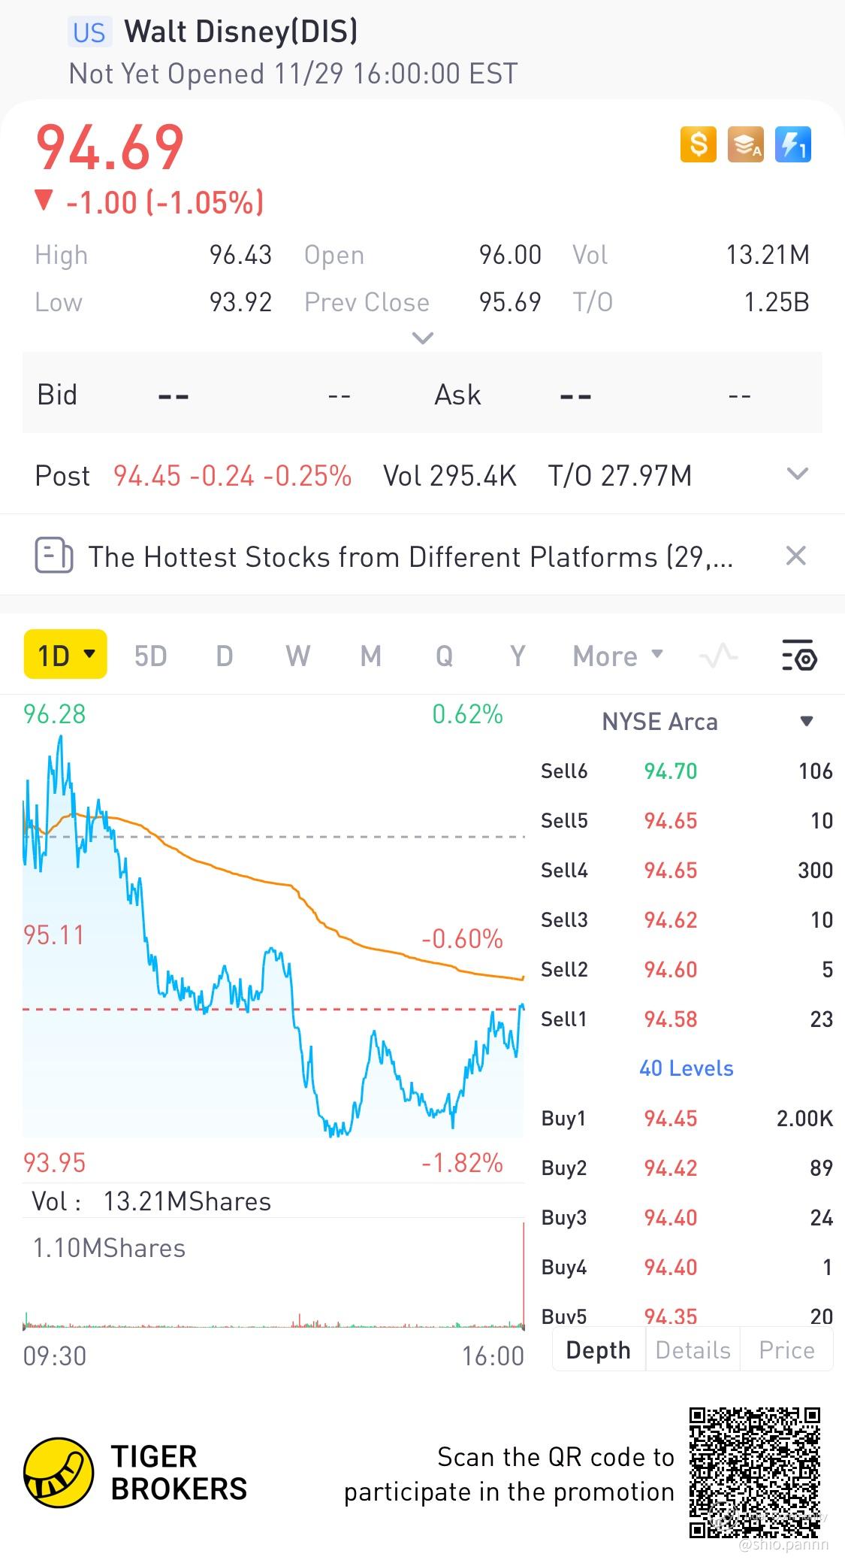The width and height of the screenshot is (845, 1563).
Task: Open the 40 Levels depth link
Action: 686,1068
